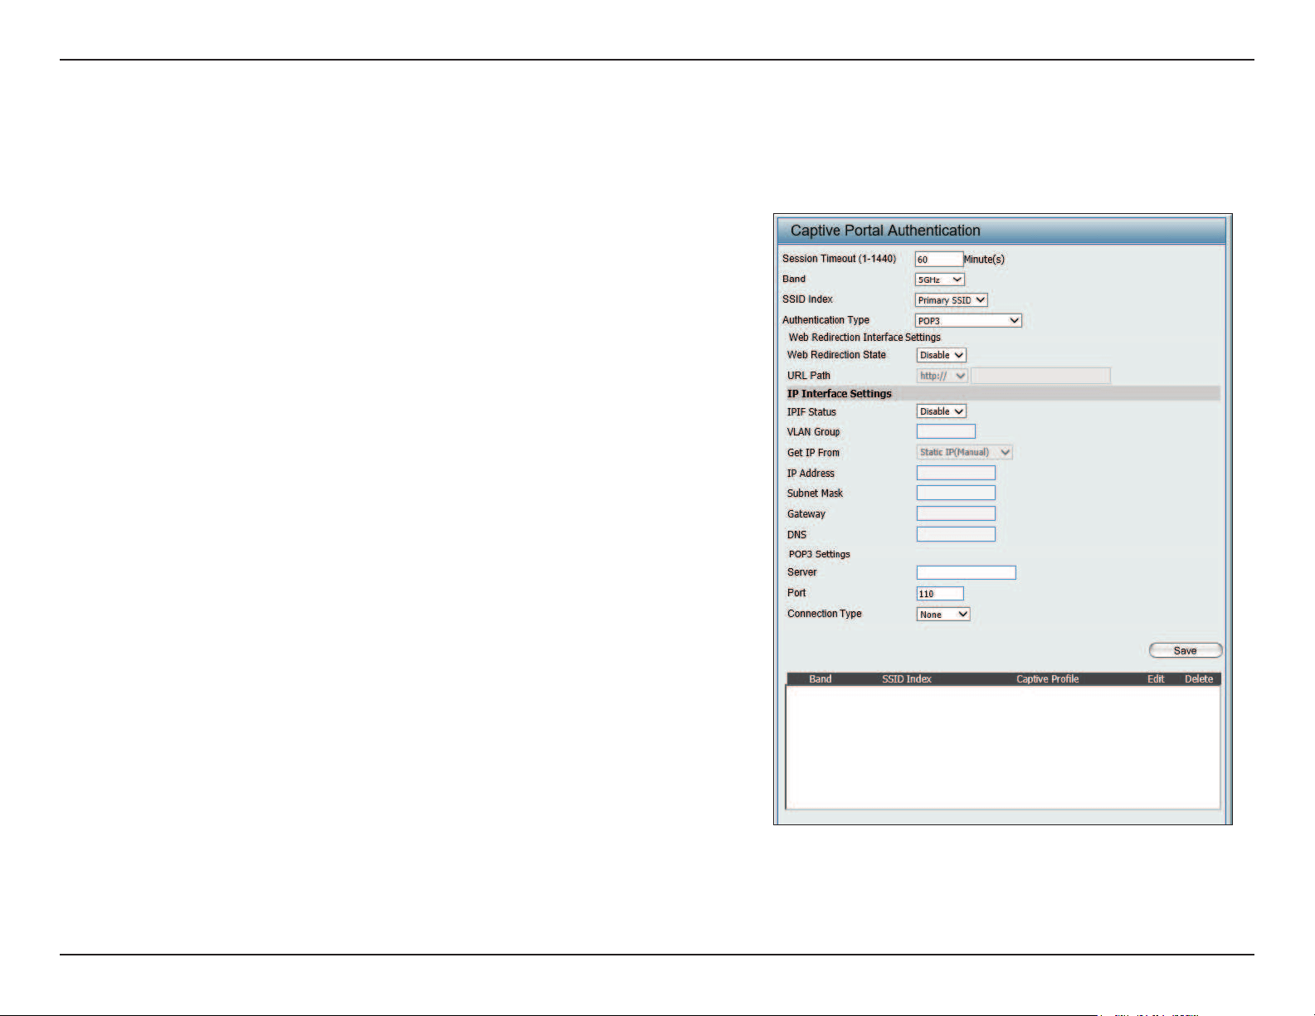Open the Authentication Type POP3 dropdown

coord(968,320)
